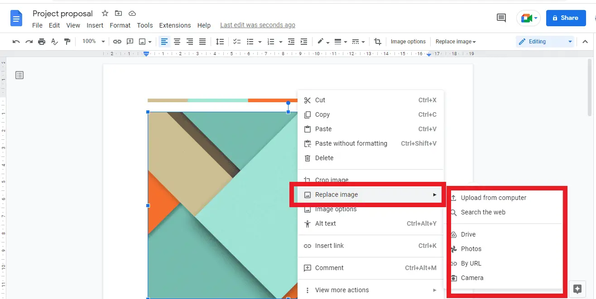596x299 pixels.
Task: Click the Undo icon
Action: (16, 41)
